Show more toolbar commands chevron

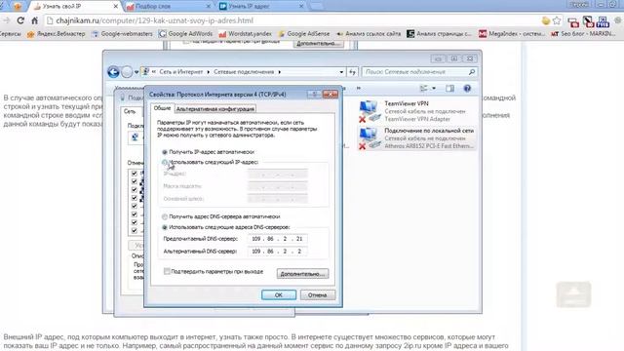click(x=359, y=88)
